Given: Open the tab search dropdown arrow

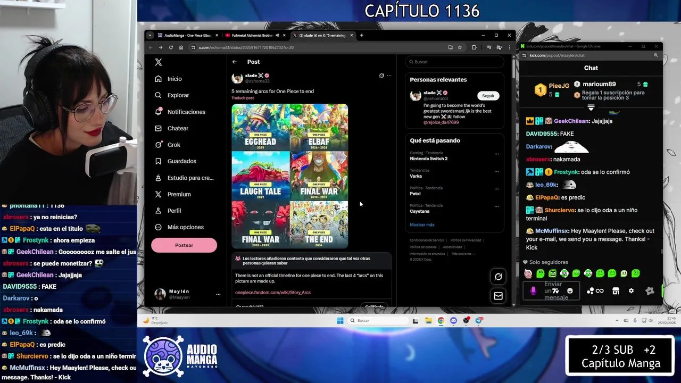Looking at the screenshot, I should coord(150,36).
